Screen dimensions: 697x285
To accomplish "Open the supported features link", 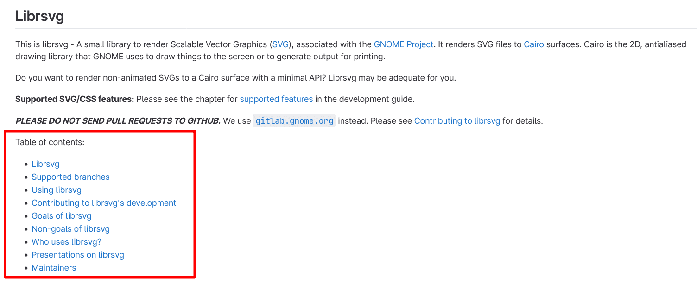I will 276,99.
